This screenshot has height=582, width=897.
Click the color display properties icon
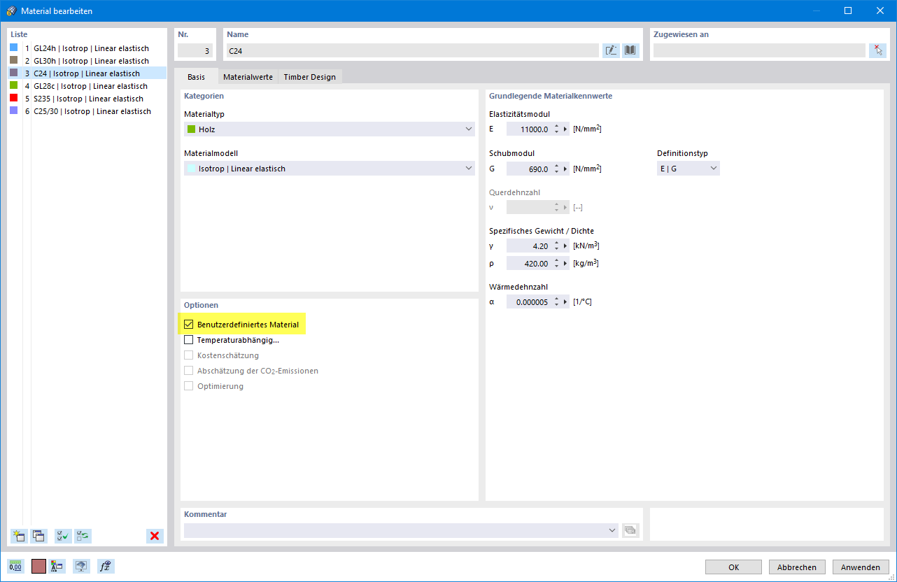pyautogui.click(x=57, y=567)
